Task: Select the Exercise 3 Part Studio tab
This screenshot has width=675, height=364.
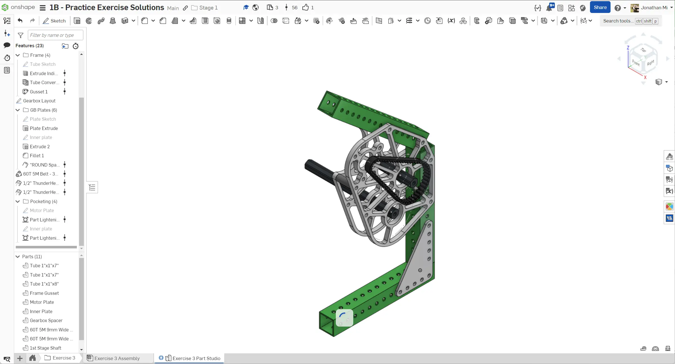Action: point(196,358)
